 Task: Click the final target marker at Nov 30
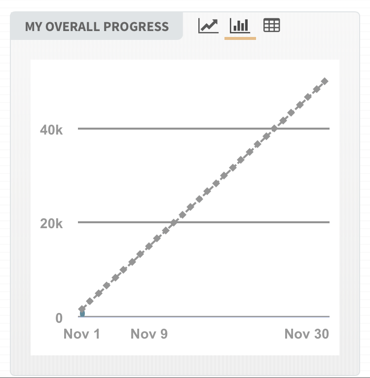(x=325, y=81)
